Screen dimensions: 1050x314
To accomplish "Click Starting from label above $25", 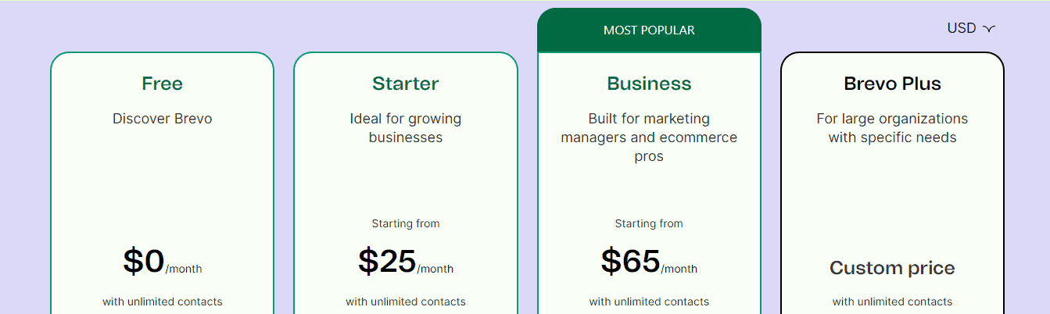I will tap(406, 223).
